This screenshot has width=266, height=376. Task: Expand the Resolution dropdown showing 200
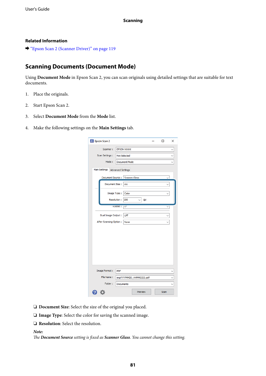[x=132, y=200]
